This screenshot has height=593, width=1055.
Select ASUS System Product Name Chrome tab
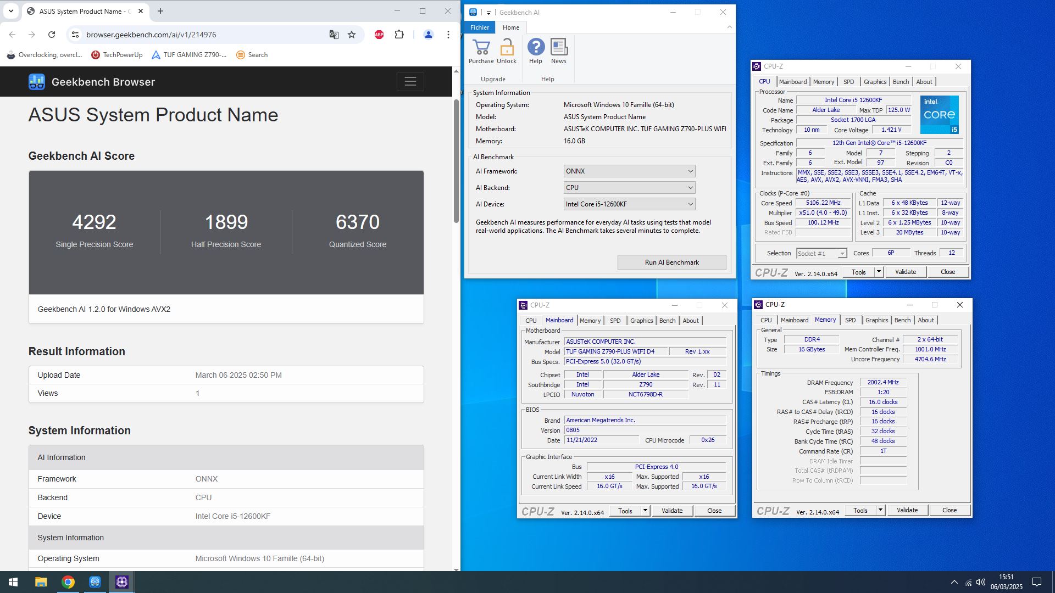(x=85, y=11)
